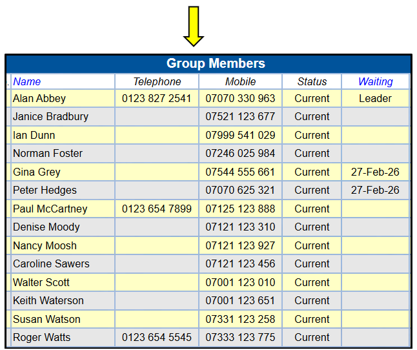Click Roger Watts telephone 0123 654 5545
Viewport: 417px width, 350px height.
pyautogui.click(x=157, y=337)
